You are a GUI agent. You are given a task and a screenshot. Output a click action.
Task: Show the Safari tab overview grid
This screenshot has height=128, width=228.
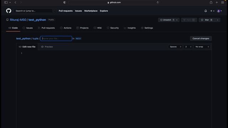coord(223,2)
